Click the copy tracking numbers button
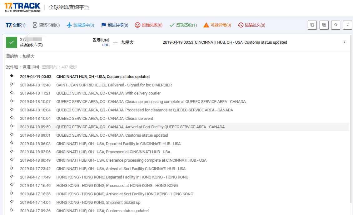This screenshot has height=215, width=353. [312, 25]
